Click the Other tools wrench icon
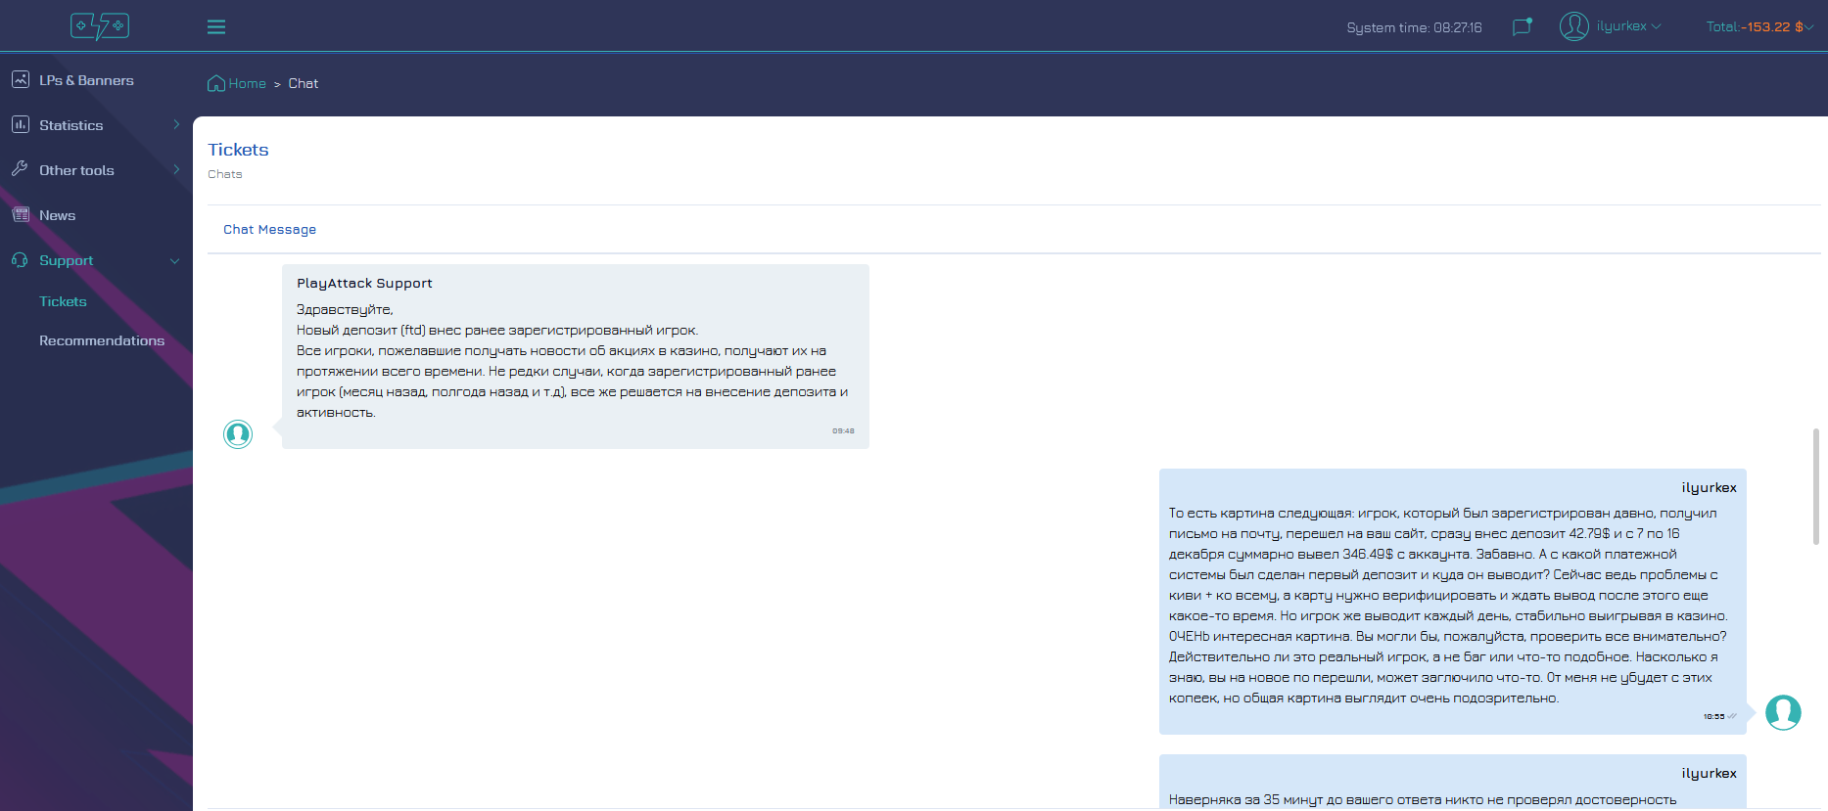Viewport: 1828px width, 811px height. coord(21,169)
